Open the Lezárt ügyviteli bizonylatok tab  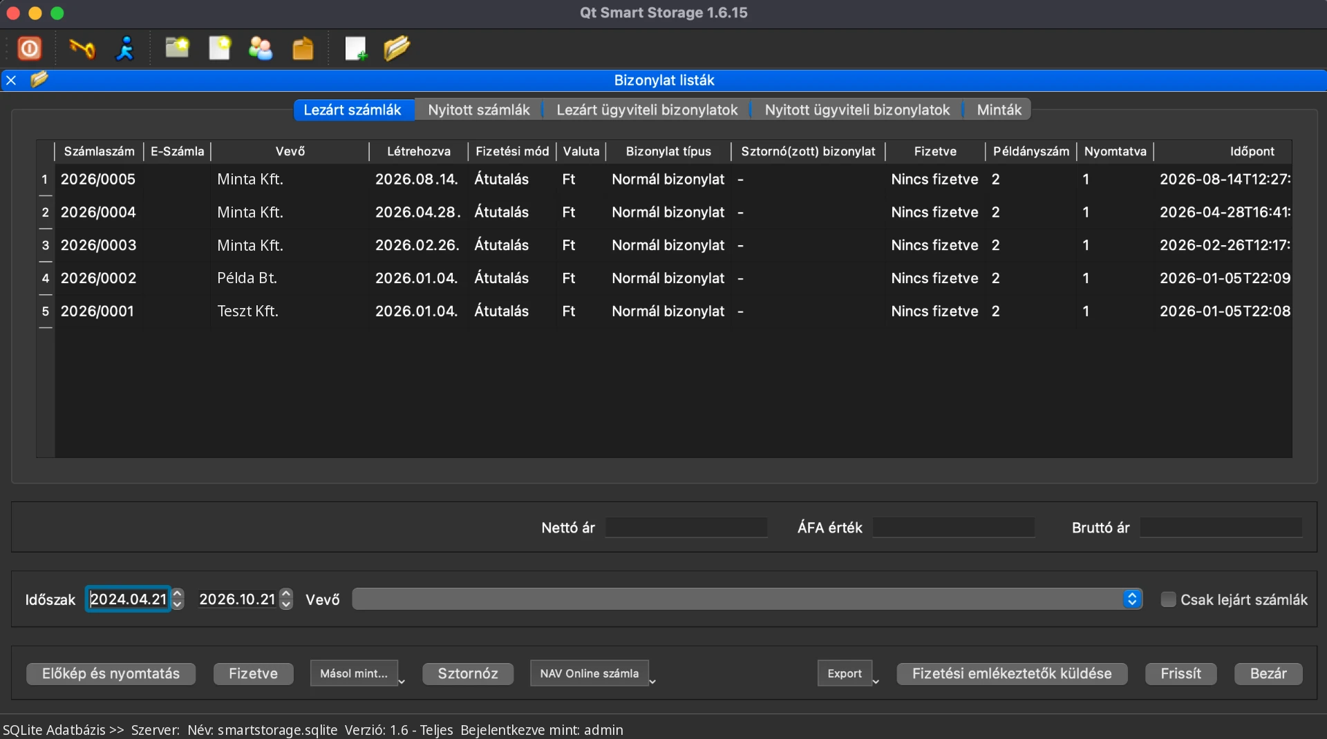click(647, 110)
